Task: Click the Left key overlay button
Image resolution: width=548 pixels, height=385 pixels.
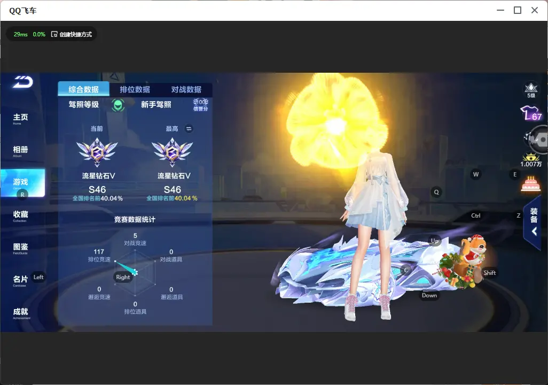Action: pyautogui.click(x=38, y=277)
